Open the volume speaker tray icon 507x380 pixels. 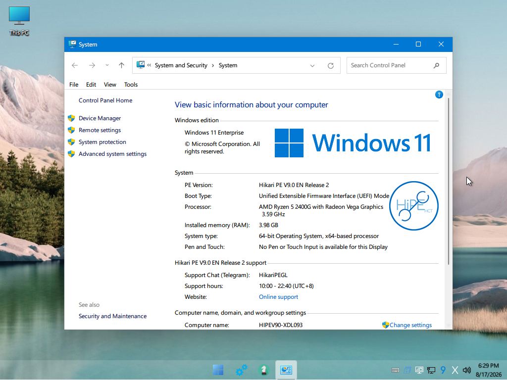[x=466, y=370]
